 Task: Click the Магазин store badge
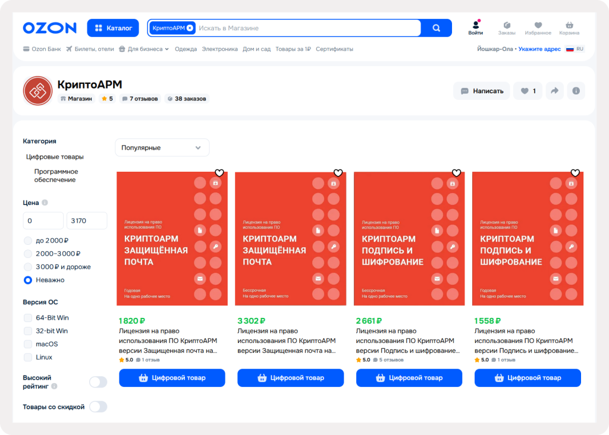(x=77, y=99)
